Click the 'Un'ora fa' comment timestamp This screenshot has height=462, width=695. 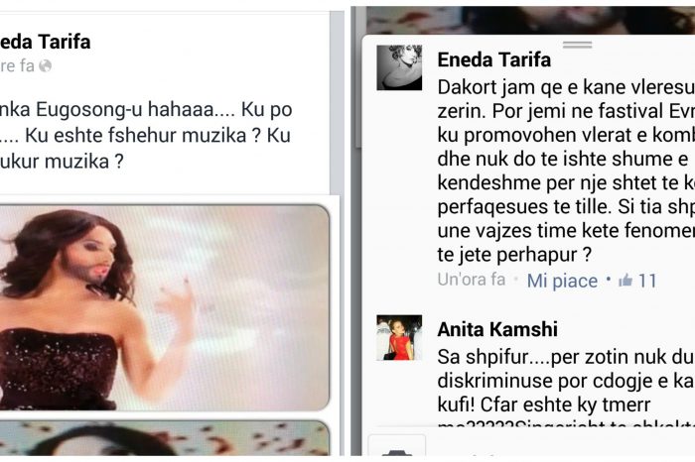(x=472, y=280)
